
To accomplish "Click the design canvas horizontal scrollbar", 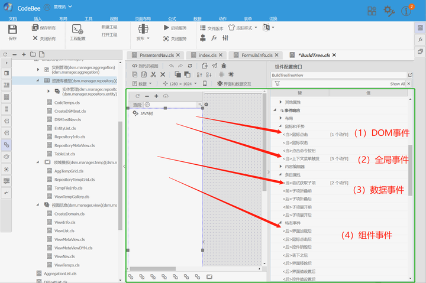I will click(153, 269).
